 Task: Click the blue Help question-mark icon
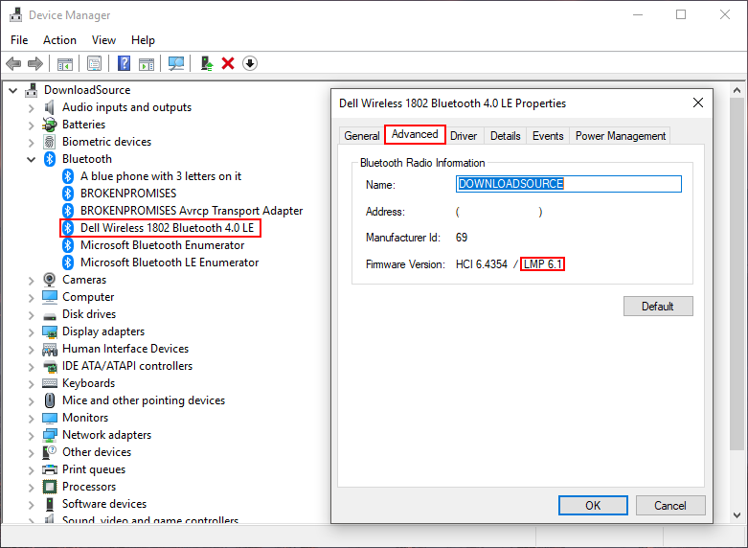(x=124, y=63)
